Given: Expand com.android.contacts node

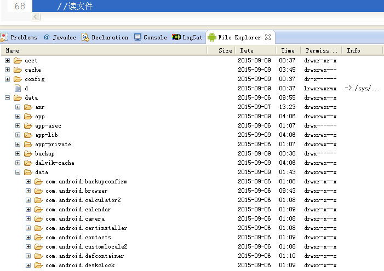Looking at the screenshot, I should pyautogui.click(x=28, y=237).
